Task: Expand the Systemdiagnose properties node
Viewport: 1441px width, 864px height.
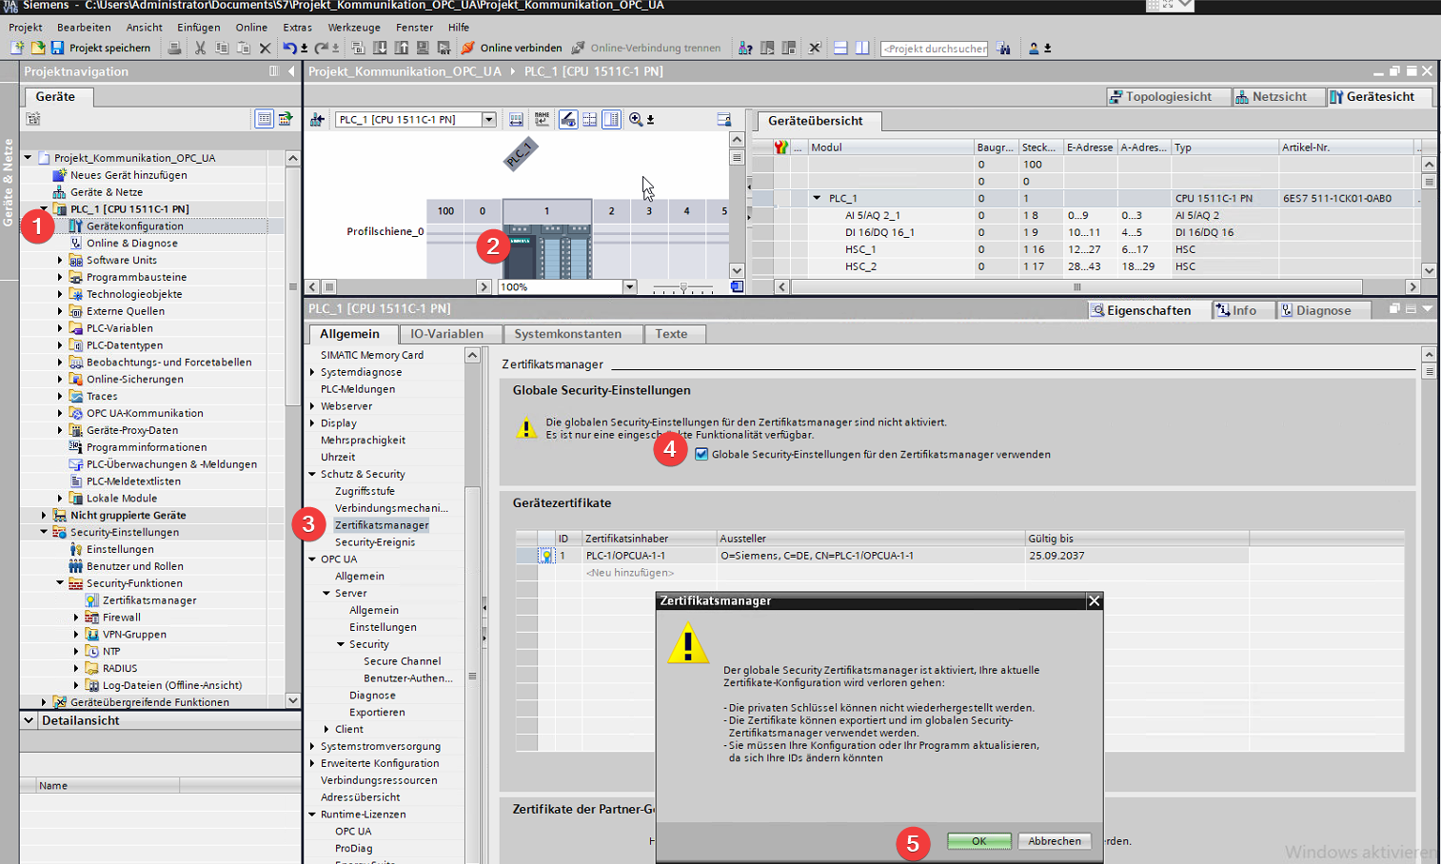Action: 312,372
